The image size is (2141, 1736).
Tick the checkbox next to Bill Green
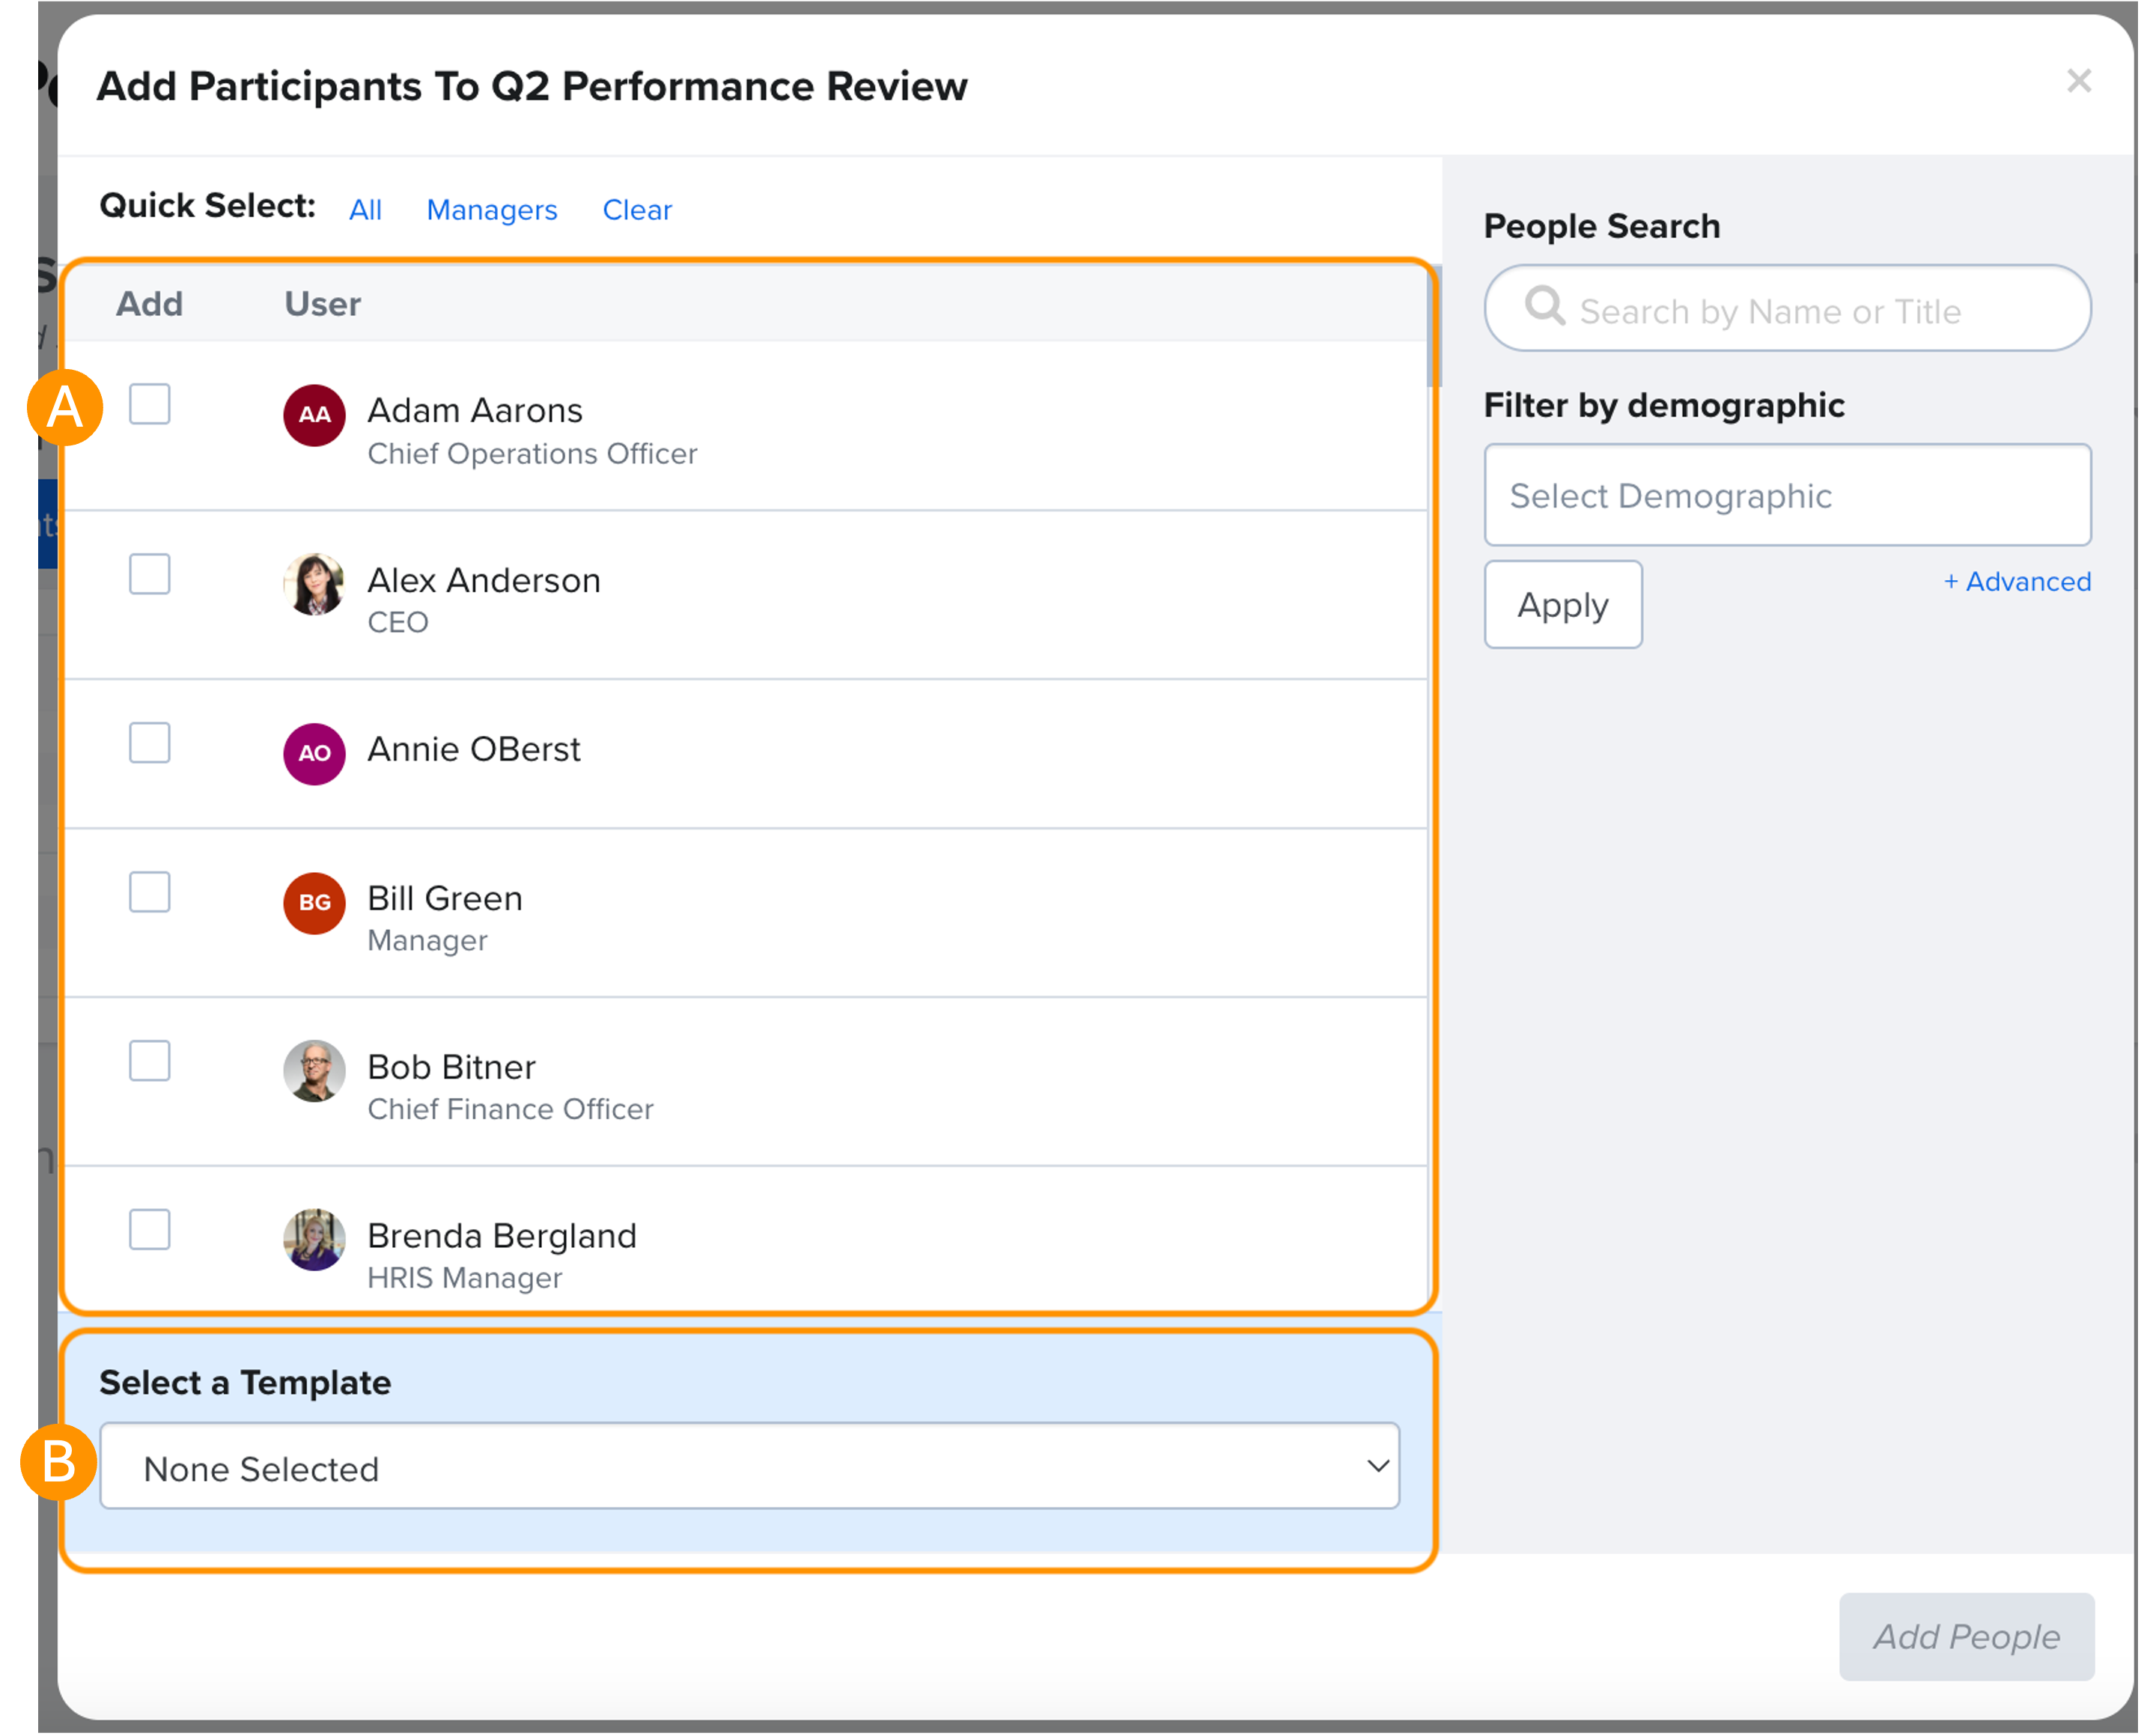(150, 892)
